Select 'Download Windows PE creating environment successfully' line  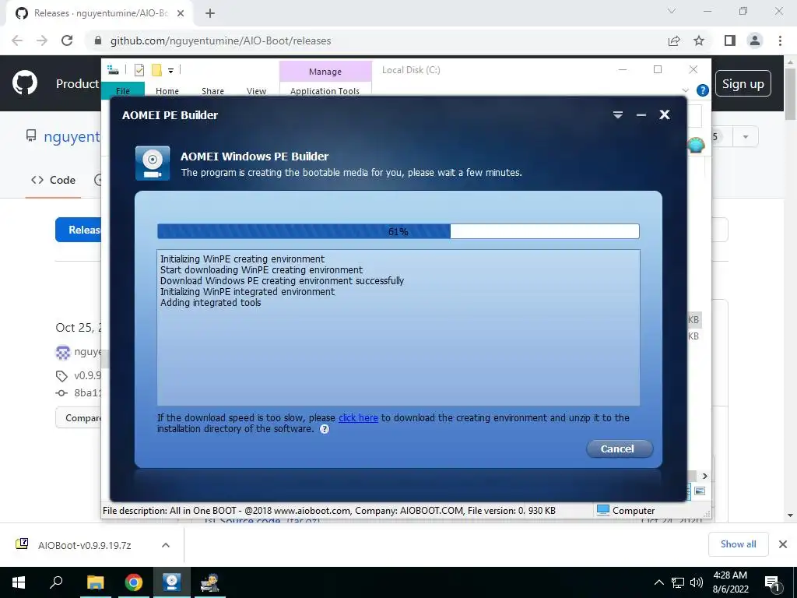[282, 280]
